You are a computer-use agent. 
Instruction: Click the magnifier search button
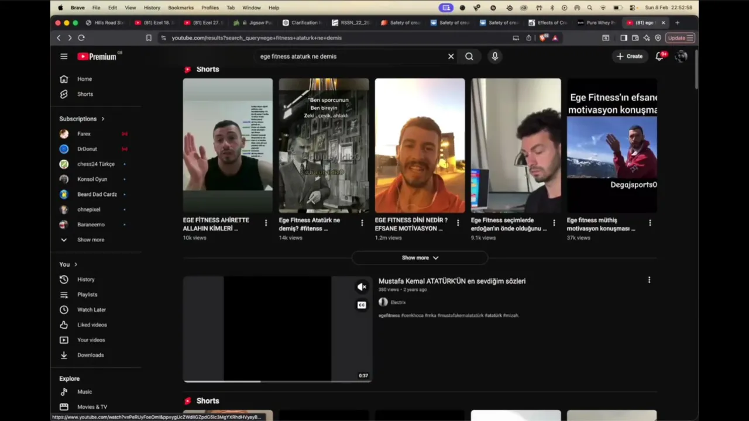tap(469, 56)
